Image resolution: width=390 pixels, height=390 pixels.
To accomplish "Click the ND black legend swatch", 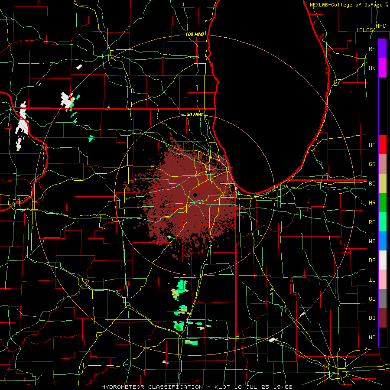I will pos(383,337).
